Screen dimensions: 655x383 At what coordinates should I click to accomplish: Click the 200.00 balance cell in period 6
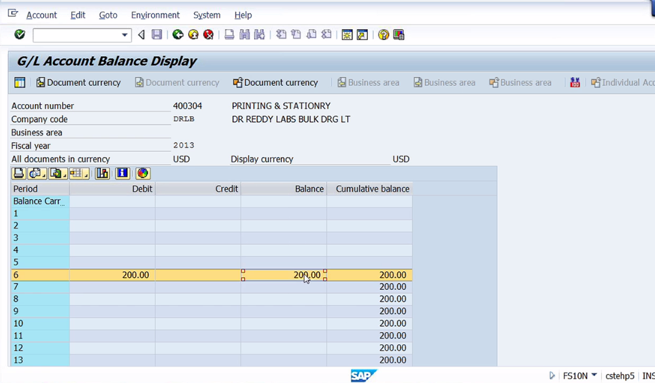284,275
